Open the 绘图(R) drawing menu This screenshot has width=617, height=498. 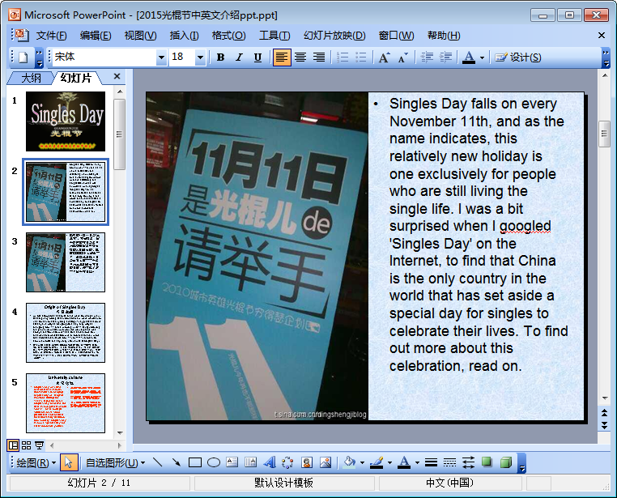pyautogui.click(x=36, y=463)
